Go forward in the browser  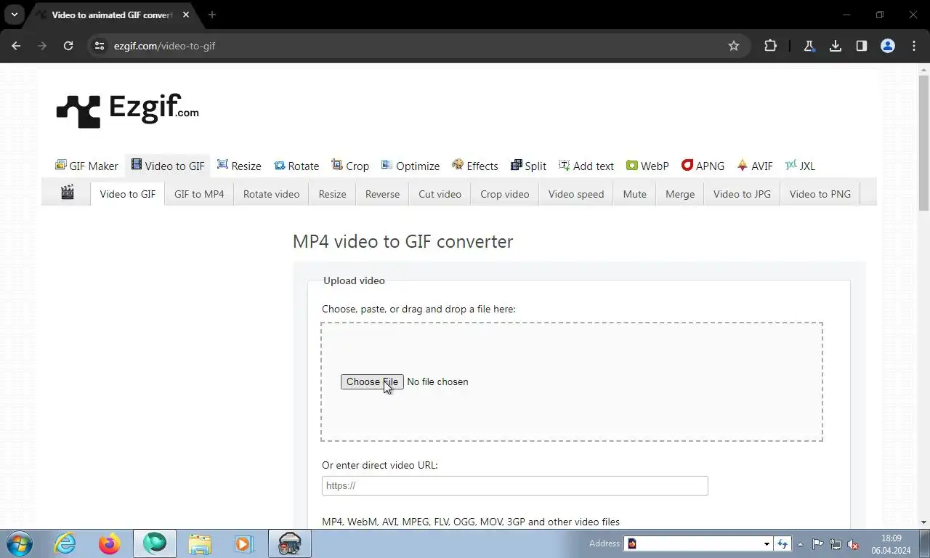click(x=42, y=46)
